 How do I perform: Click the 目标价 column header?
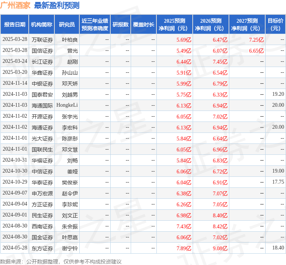pyautogui.click(x=275, y=25)
